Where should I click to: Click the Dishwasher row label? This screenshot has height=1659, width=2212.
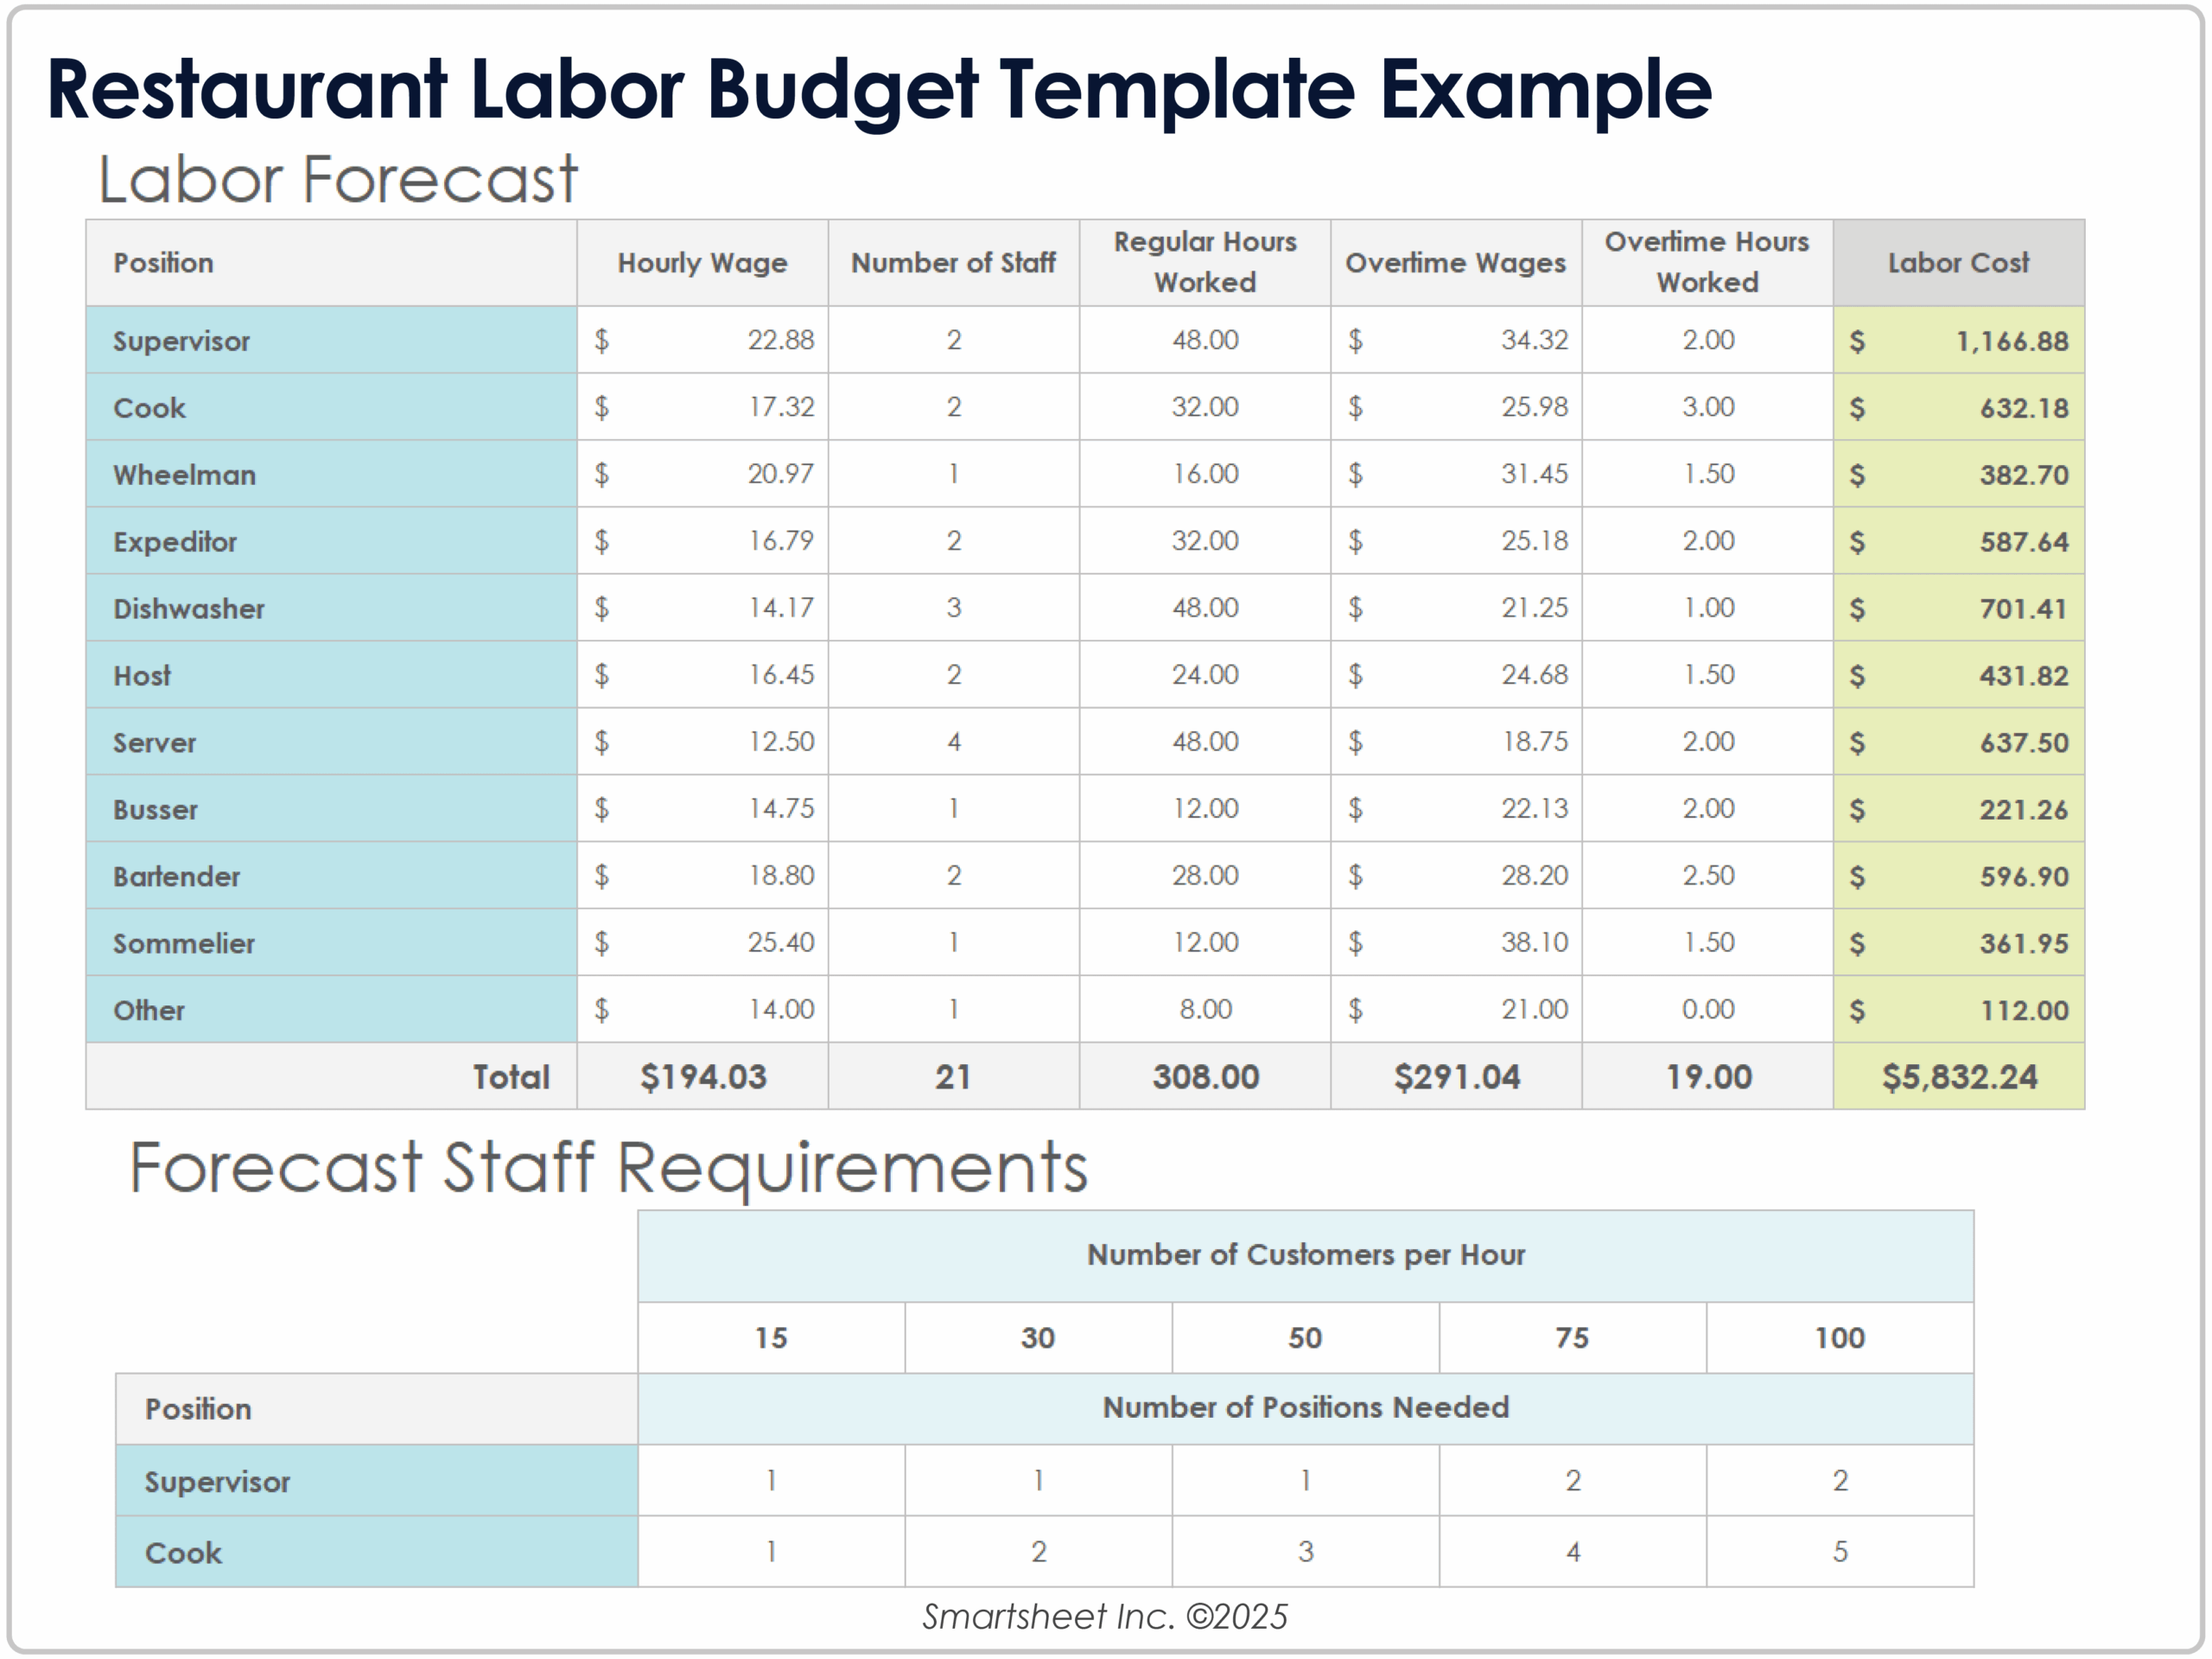click(x=188, y=609)
